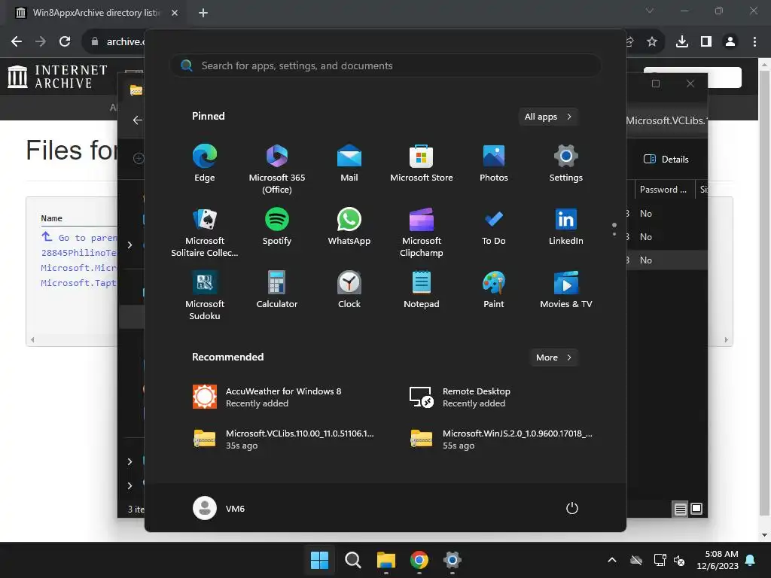Click File Explorer back arrow

tap(137, 120)
